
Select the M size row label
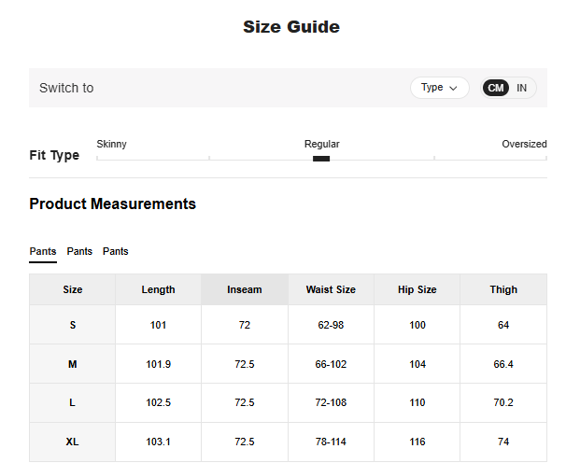coord(73,364)
